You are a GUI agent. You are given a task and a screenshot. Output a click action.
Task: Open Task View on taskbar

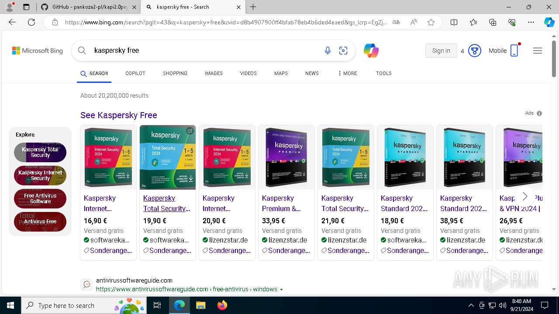click(x=157, y=305)
